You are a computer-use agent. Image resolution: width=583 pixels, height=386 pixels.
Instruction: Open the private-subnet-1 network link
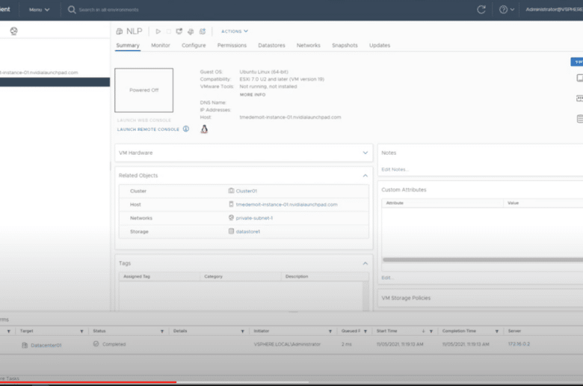click(x=254, y=218)
